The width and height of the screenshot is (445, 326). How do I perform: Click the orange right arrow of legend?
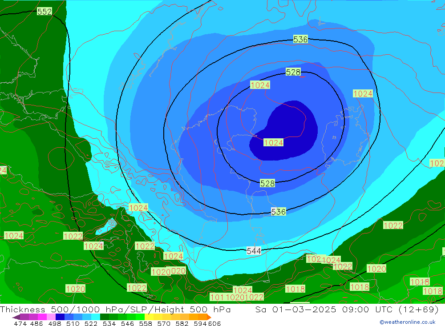click(x=209, y=317)
